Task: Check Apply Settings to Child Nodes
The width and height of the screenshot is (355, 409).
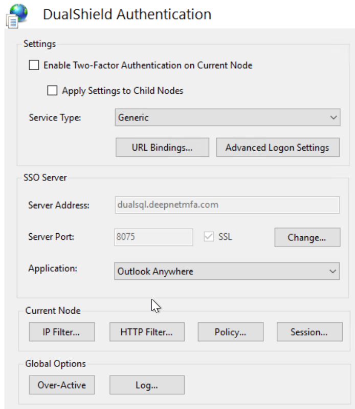Action: tap(52, 91)
